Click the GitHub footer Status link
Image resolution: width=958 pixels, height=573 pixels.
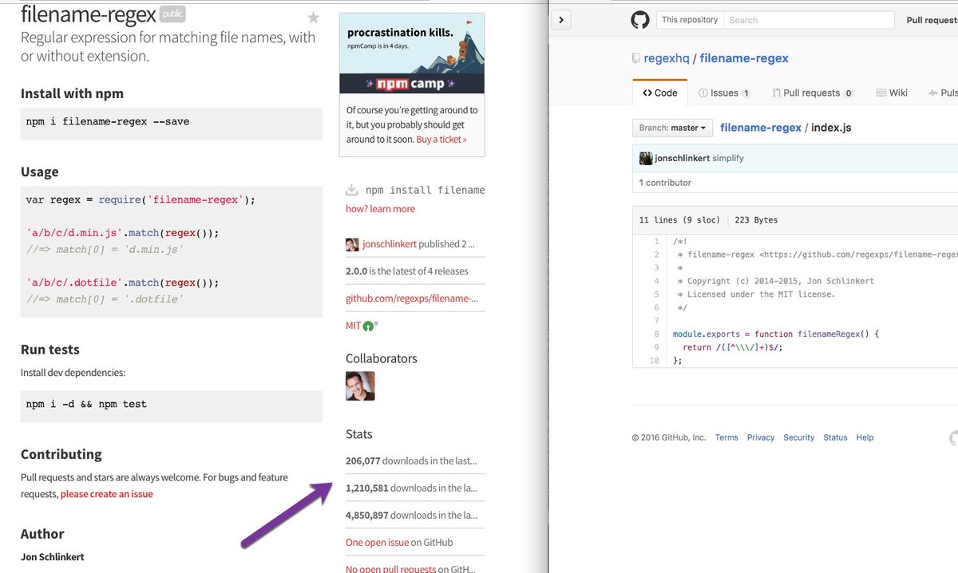tap(835, 437)
